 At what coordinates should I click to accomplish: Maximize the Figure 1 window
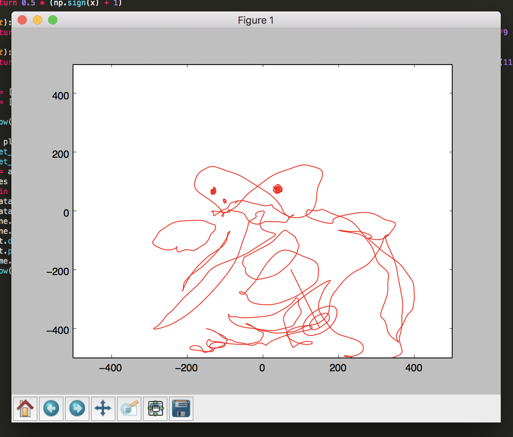click(x=53, y=20)
